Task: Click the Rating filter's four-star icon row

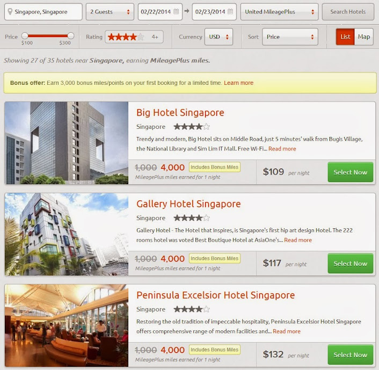Action: 126,37
